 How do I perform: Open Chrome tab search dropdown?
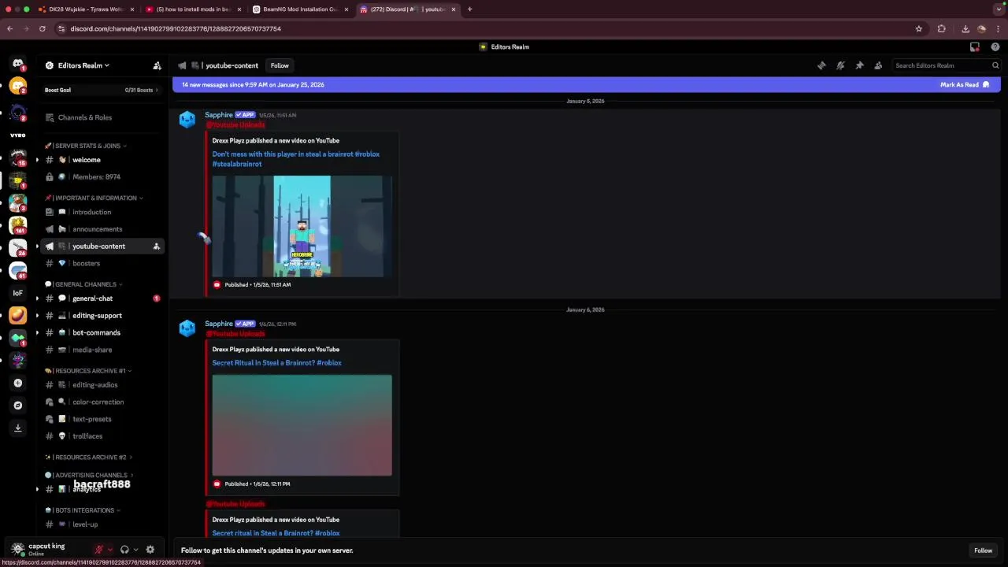[x=997, y=9]
